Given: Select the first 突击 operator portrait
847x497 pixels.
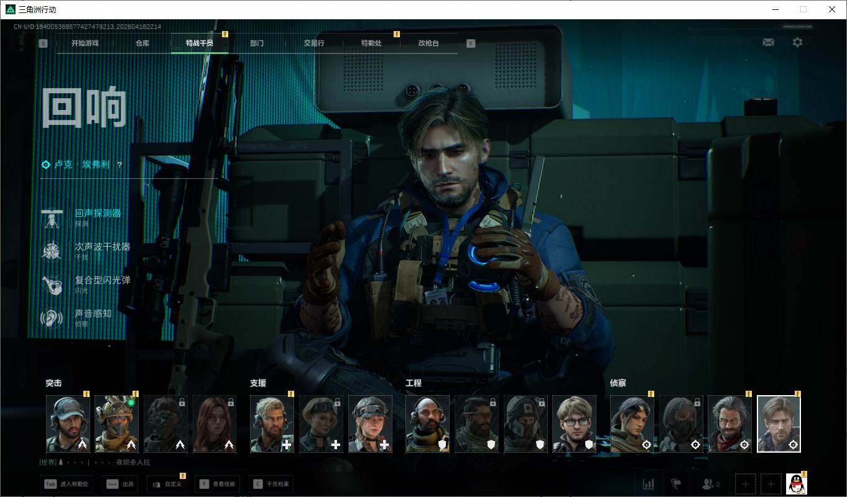Looking at the screenshot, I should 68,424.
